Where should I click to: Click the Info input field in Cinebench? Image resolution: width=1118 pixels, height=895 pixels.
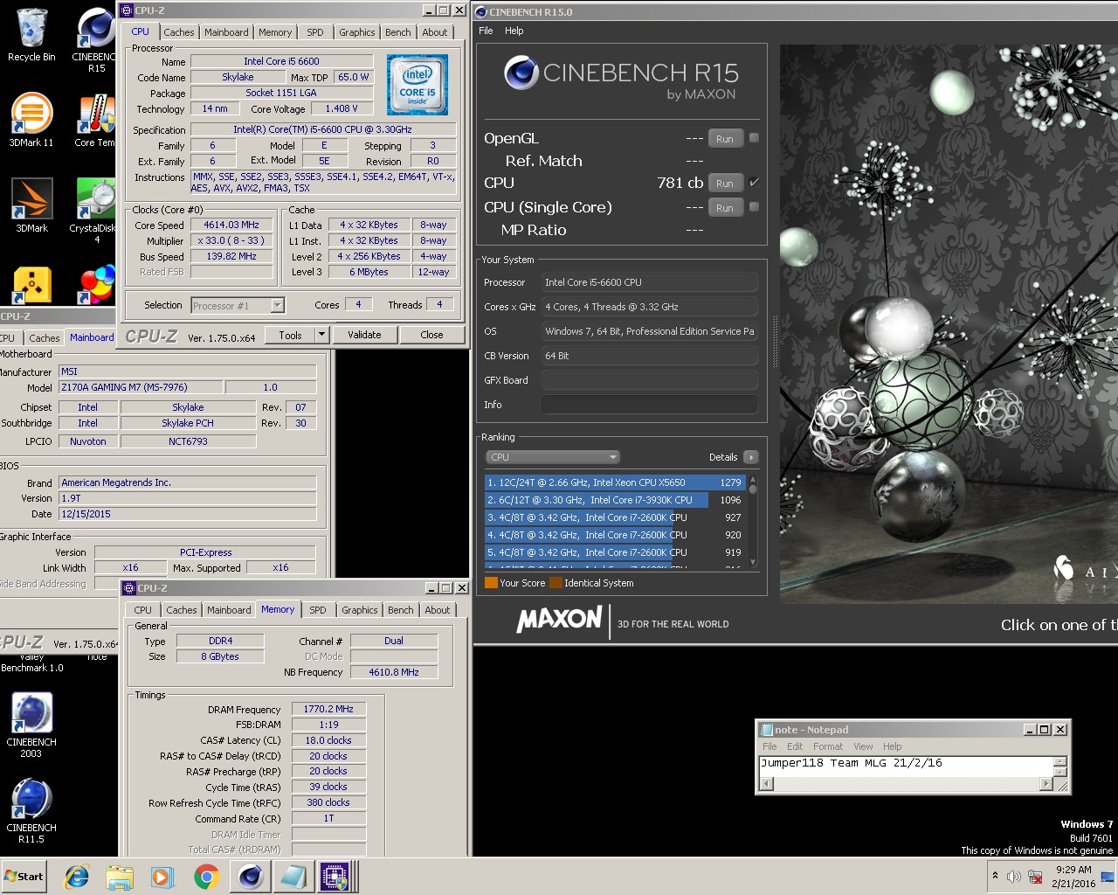[x=649, y=405]
